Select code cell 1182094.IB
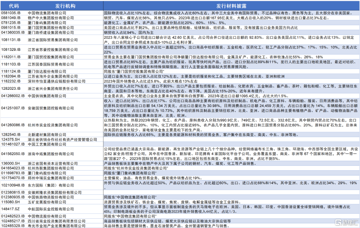Screen dimensions: 360x228 click(11, 76)
